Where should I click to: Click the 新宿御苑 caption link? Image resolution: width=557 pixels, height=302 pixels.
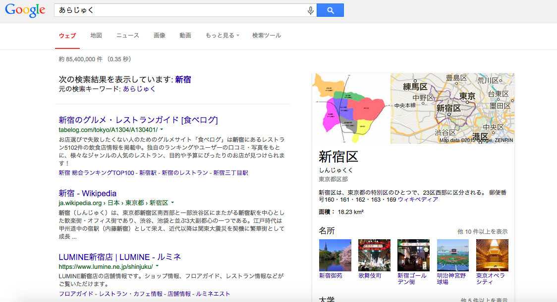331,275
